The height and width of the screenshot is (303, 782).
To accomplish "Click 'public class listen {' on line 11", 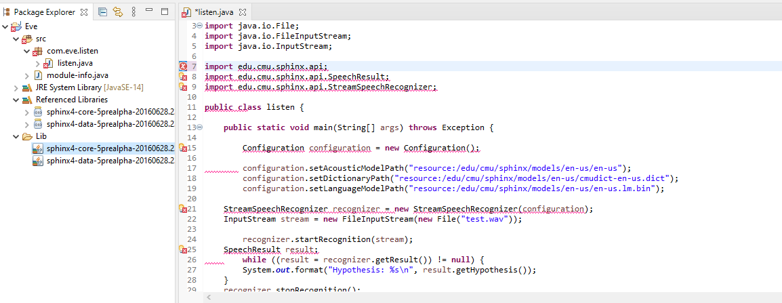I will point(254,107).
